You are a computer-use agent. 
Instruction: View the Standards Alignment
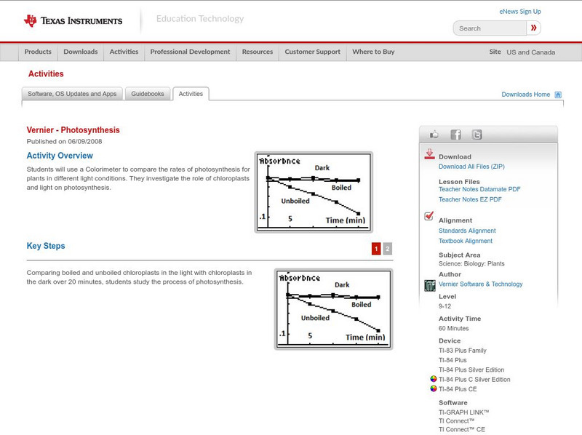coord(467,230)
